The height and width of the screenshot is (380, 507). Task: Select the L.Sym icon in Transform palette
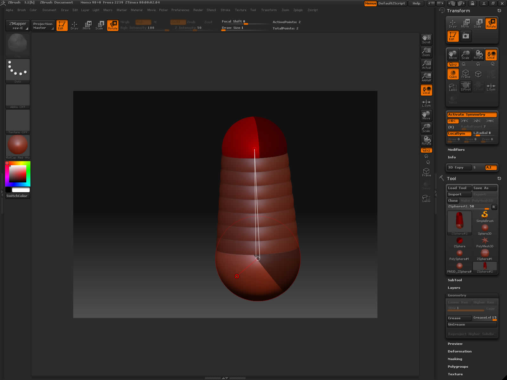click(x=491, y=86)
